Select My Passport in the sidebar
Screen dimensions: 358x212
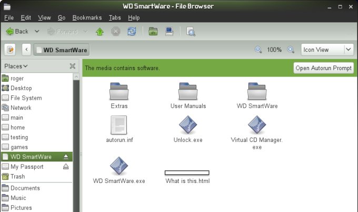click(36, 167)
